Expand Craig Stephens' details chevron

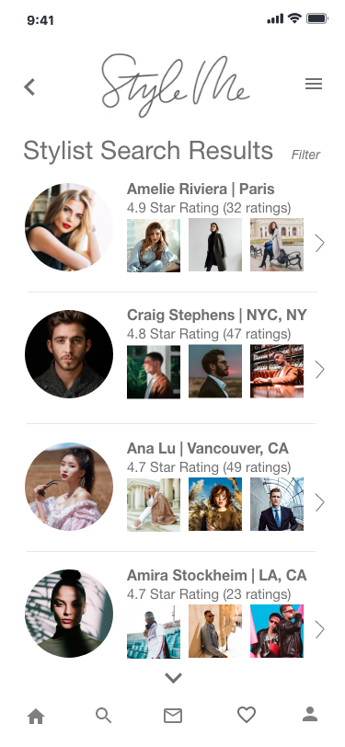[320, 369]
